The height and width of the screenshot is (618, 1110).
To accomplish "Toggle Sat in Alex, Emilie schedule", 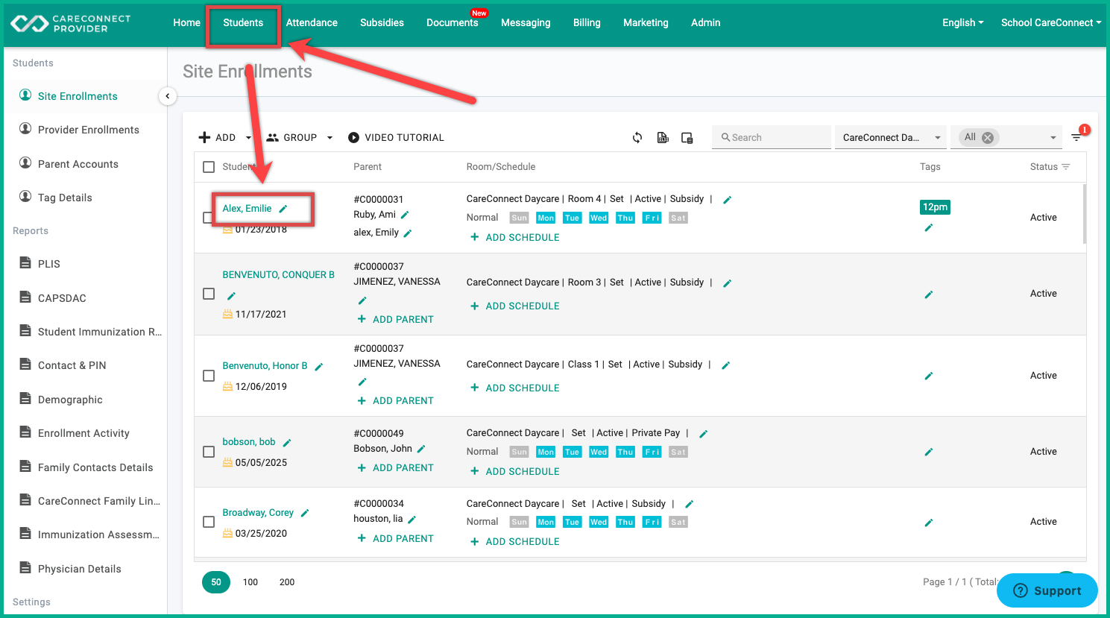I will pyautogui.click(x=678, y=218).
